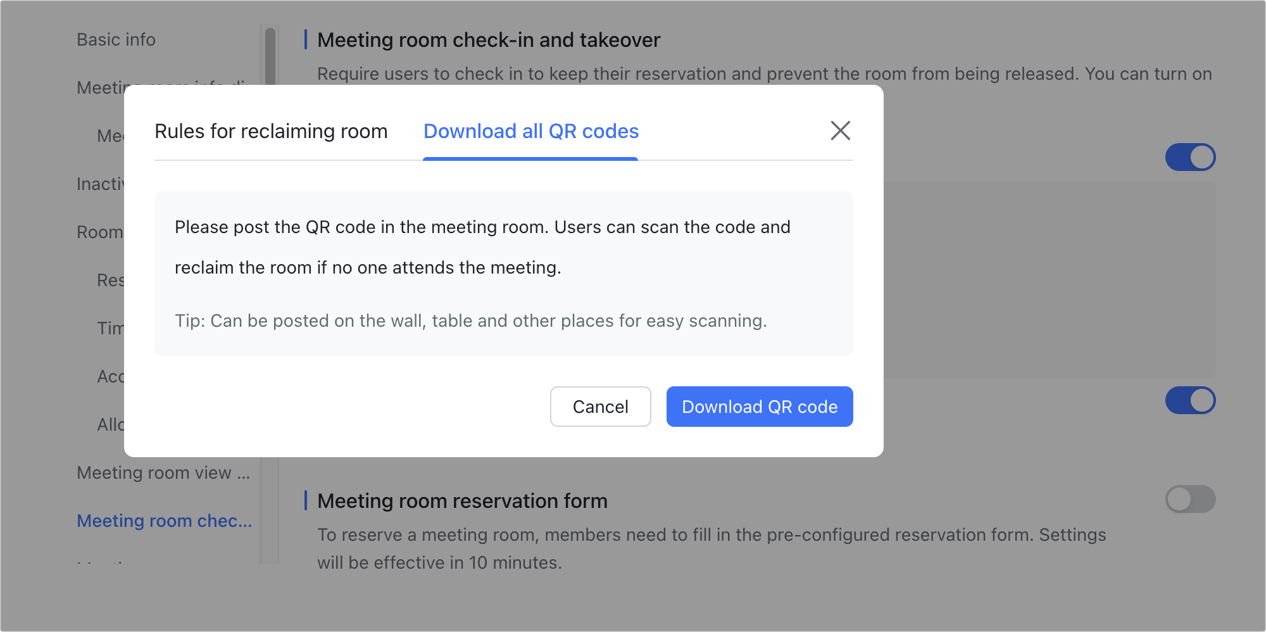Screen dimensions: 1266x632
Task: Open Meeting room check-in settings
Action: coord(165,521)
